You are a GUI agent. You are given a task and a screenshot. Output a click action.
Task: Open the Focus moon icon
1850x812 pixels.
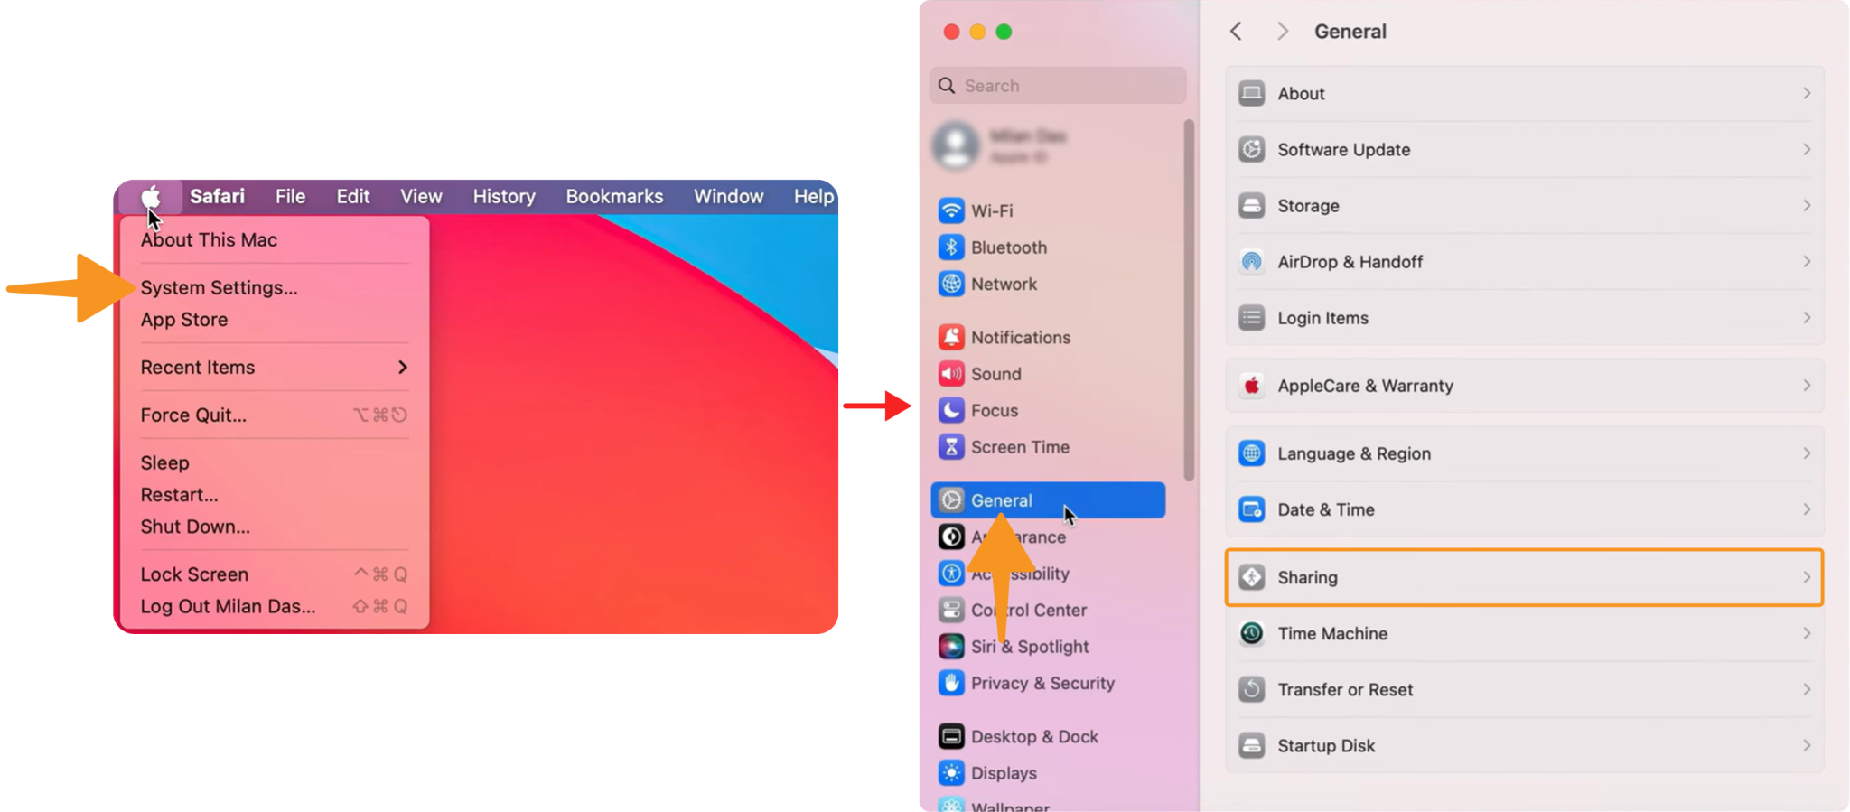[x=951, y=410]
